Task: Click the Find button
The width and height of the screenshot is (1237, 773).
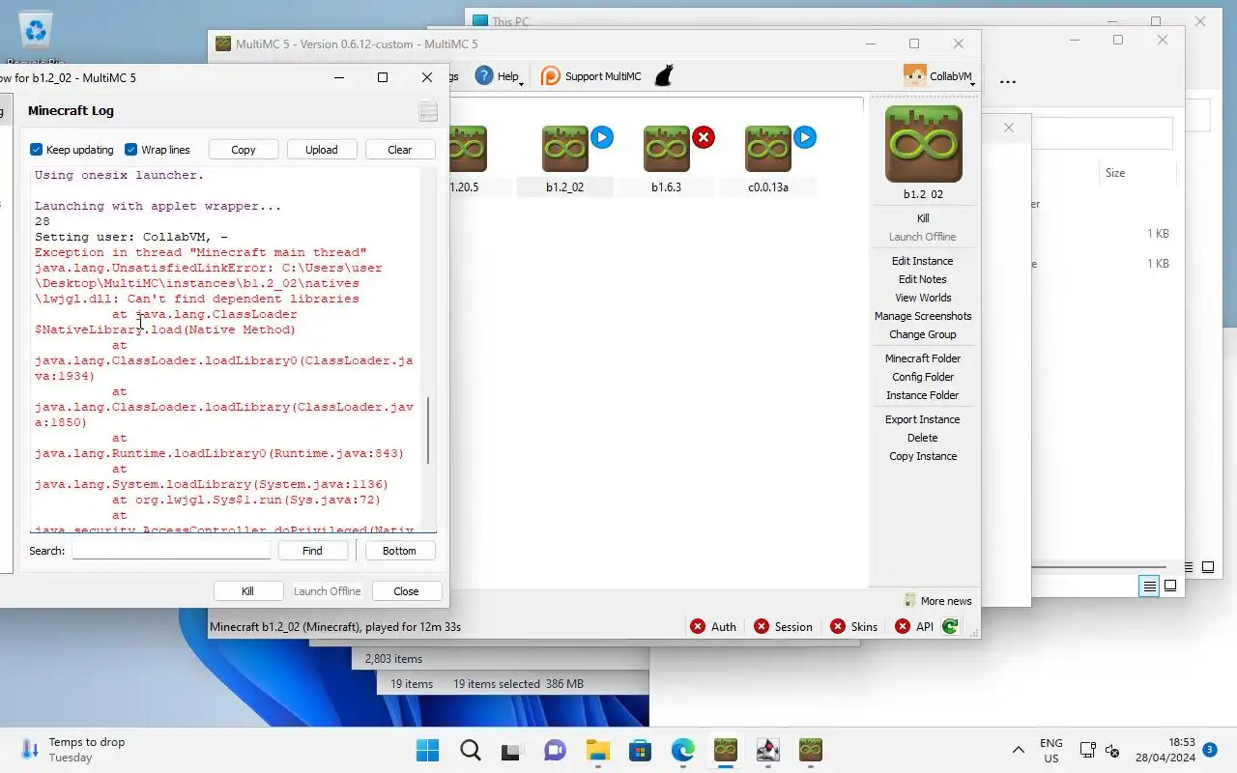Action: point(312,550)
